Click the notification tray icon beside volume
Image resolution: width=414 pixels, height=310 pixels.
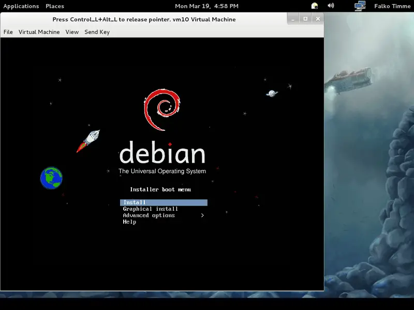[315, 6]
